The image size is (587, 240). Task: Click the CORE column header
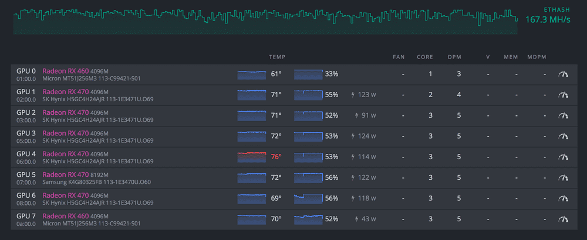tap(425, 57)
